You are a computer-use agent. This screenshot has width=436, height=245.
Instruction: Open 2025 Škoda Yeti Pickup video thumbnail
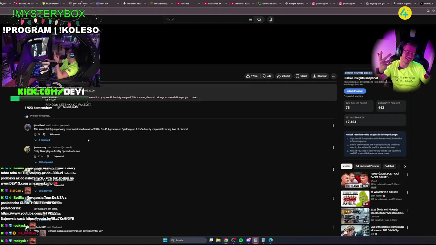[x=355, y=216]
